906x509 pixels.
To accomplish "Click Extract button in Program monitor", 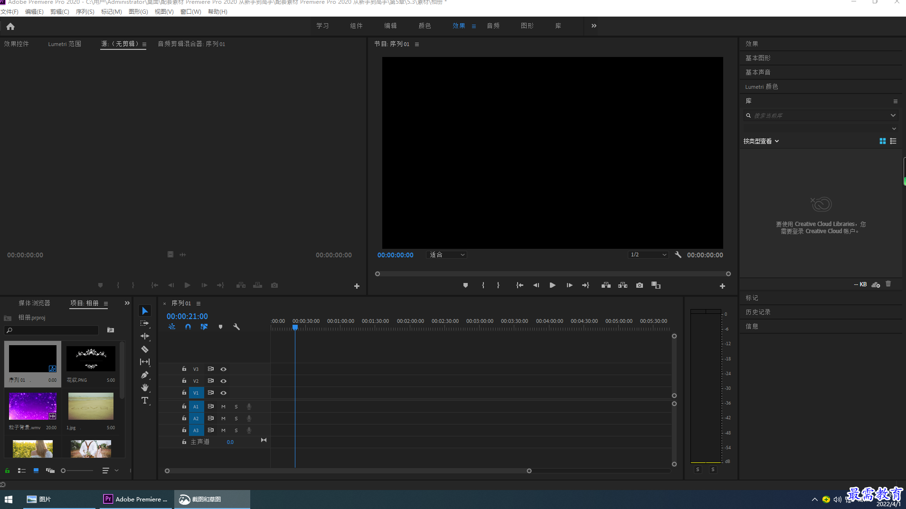I will point(623,285).
